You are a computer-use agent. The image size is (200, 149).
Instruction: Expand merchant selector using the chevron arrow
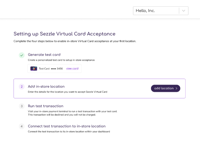pyautogui.click(x=184, y=11)
